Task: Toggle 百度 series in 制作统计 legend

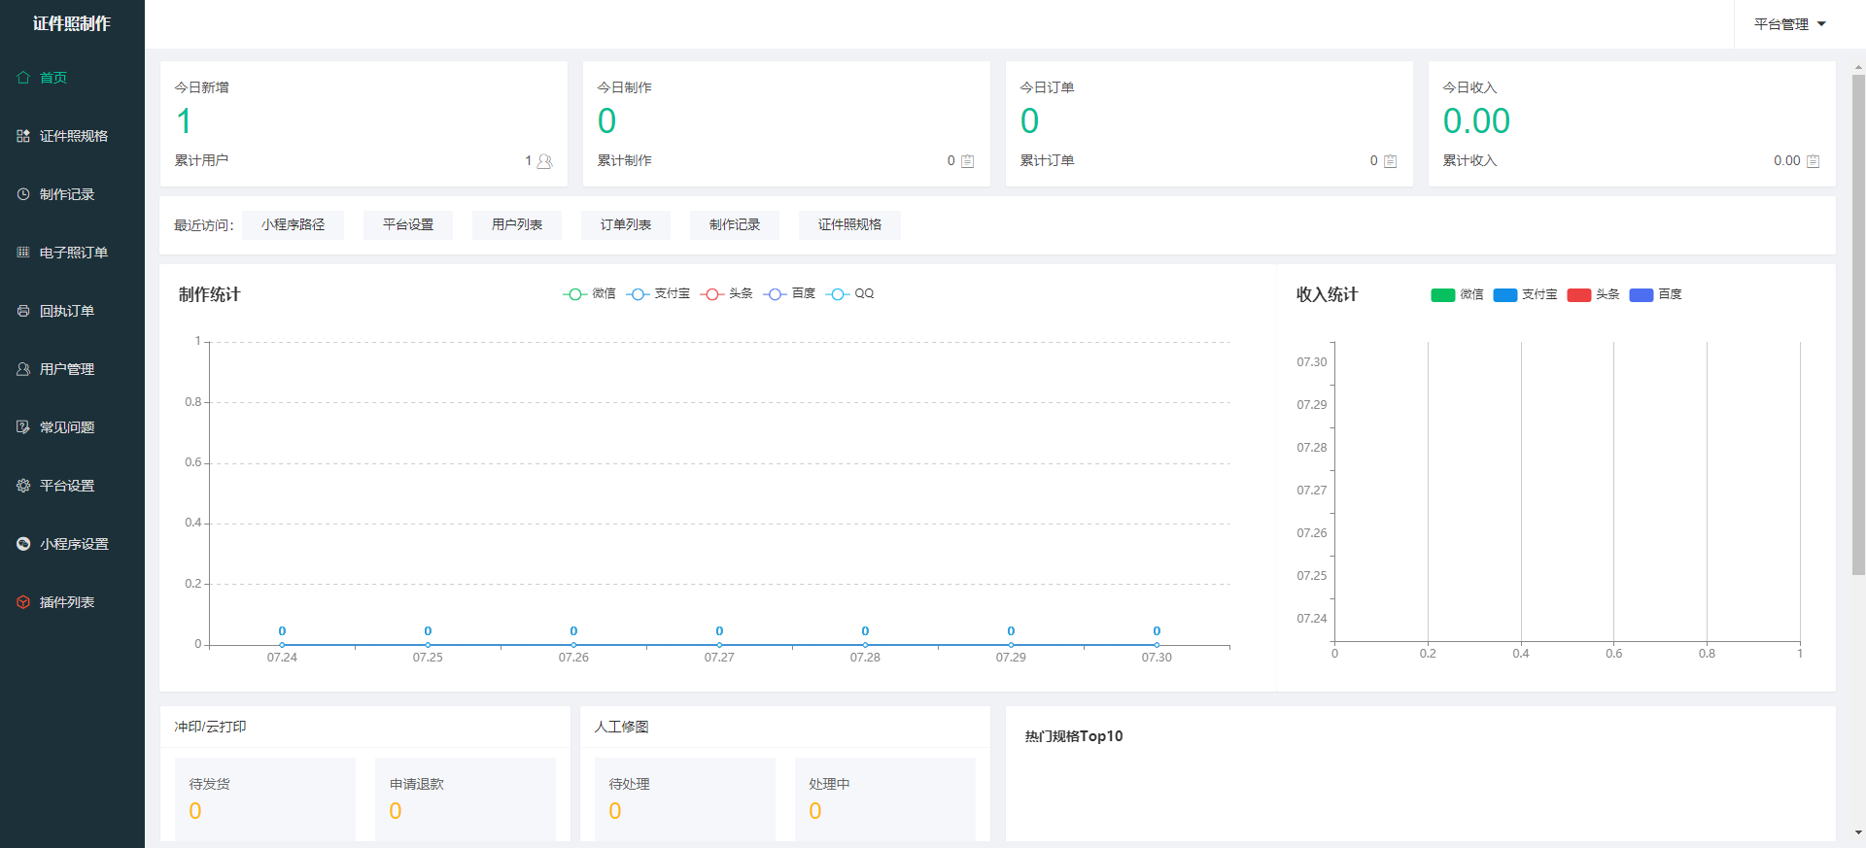Action: pos(789,294)
